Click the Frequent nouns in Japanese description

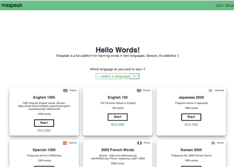191,103
